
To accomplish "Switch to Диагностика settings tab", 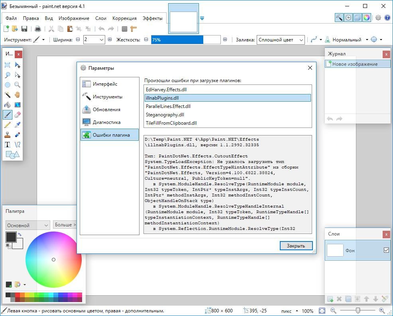I will click(110, 122).
